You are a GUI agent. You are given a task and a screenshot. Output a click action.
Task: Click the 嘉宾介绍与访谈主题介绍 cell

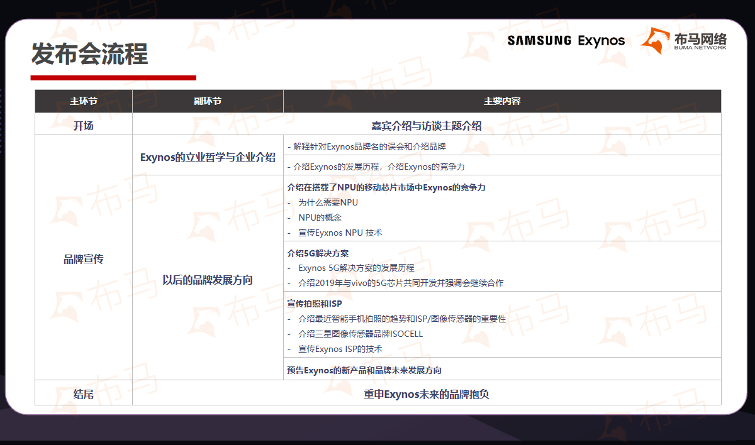427,126
